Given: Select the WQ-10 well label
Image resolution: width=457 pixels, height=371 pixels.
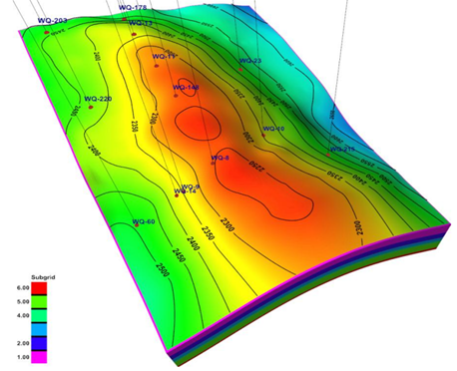Looking at the screenshot, I should coord(273,129).
